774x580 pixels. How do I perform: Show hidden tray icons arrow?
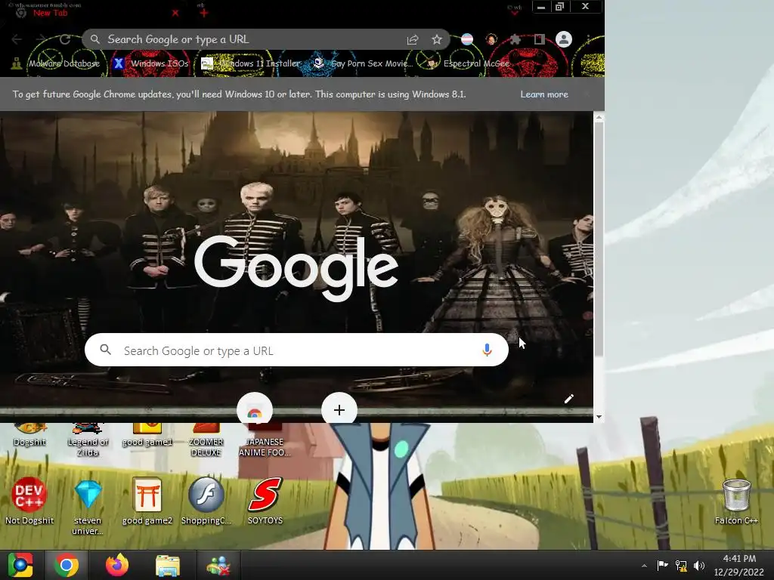coord(644,566)
